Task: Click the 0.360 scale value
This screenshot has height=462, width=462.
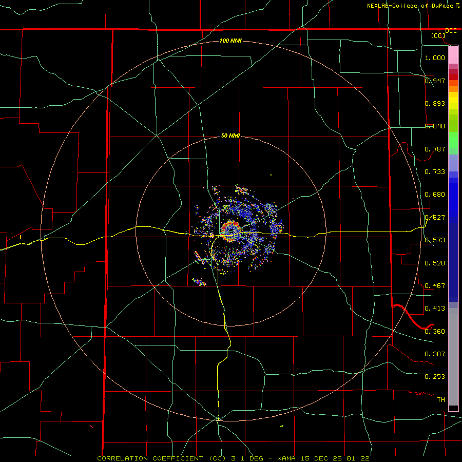Action: pos(435,332)
